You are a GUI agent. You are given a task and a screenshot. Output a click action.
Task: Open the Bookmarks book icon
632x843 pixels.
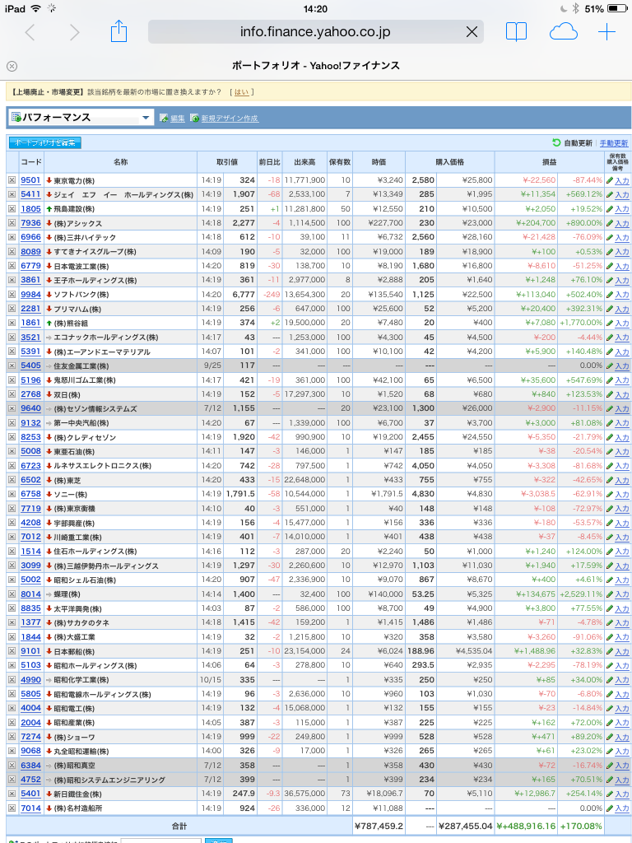[516, 32]
